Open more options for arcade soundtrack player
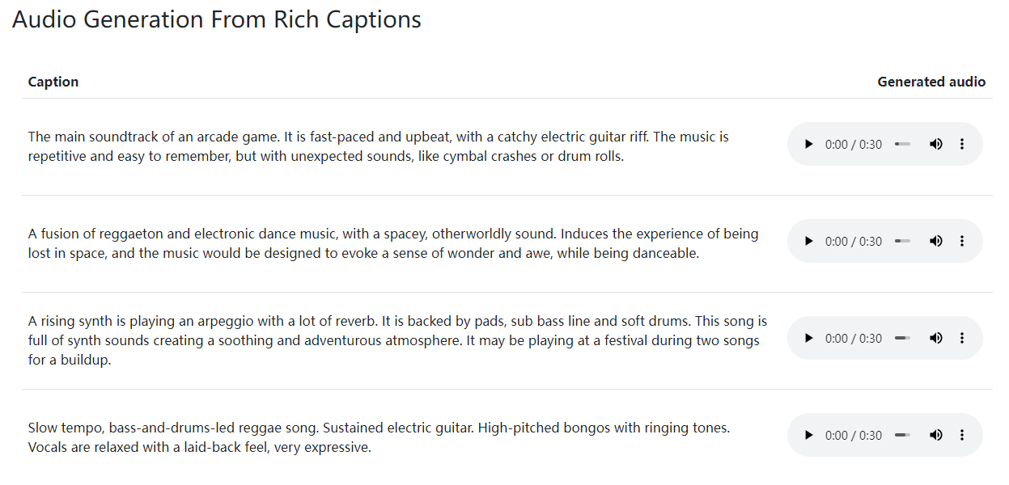This screenshot has width=1009, height=485. pos(962,144)
